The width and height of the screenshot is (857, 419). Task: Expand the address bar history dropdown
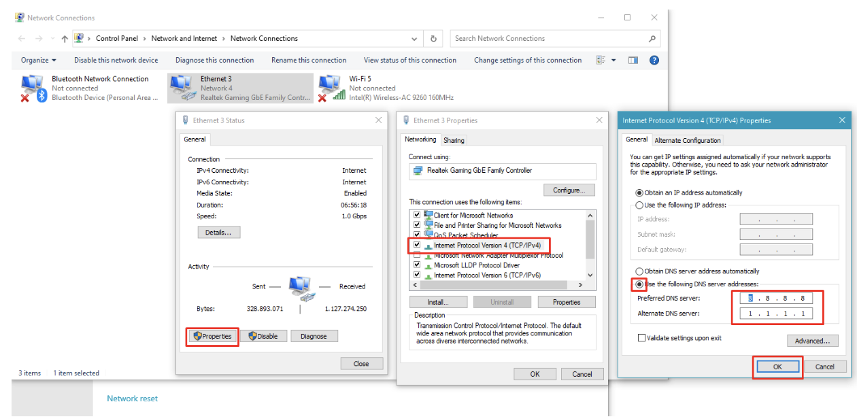click(415, 39)
